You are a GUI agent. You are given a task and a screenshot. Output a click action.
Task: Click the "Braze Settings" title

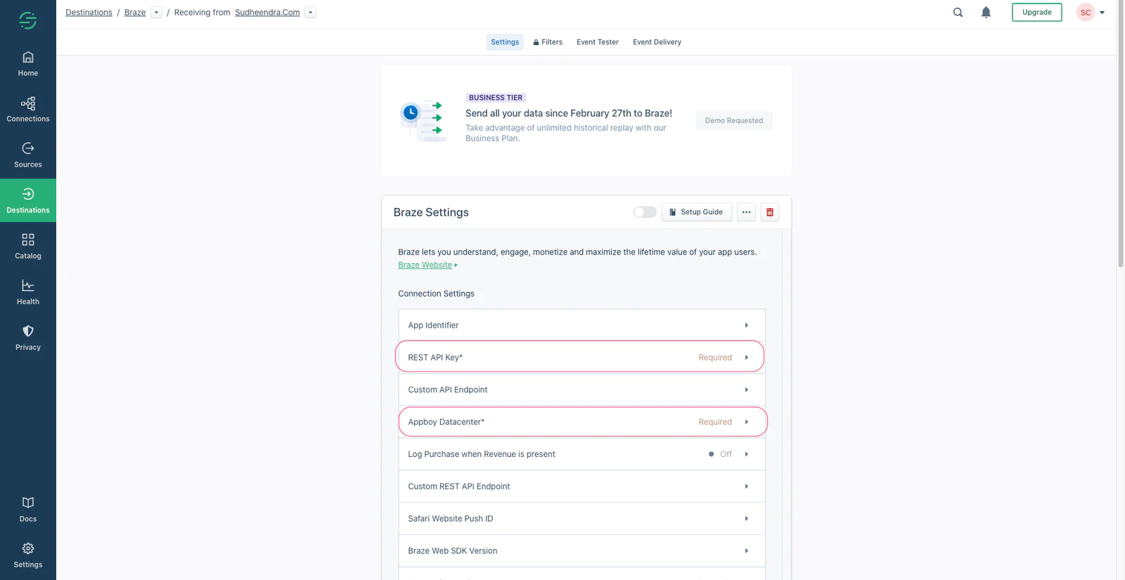click(431, 212)
